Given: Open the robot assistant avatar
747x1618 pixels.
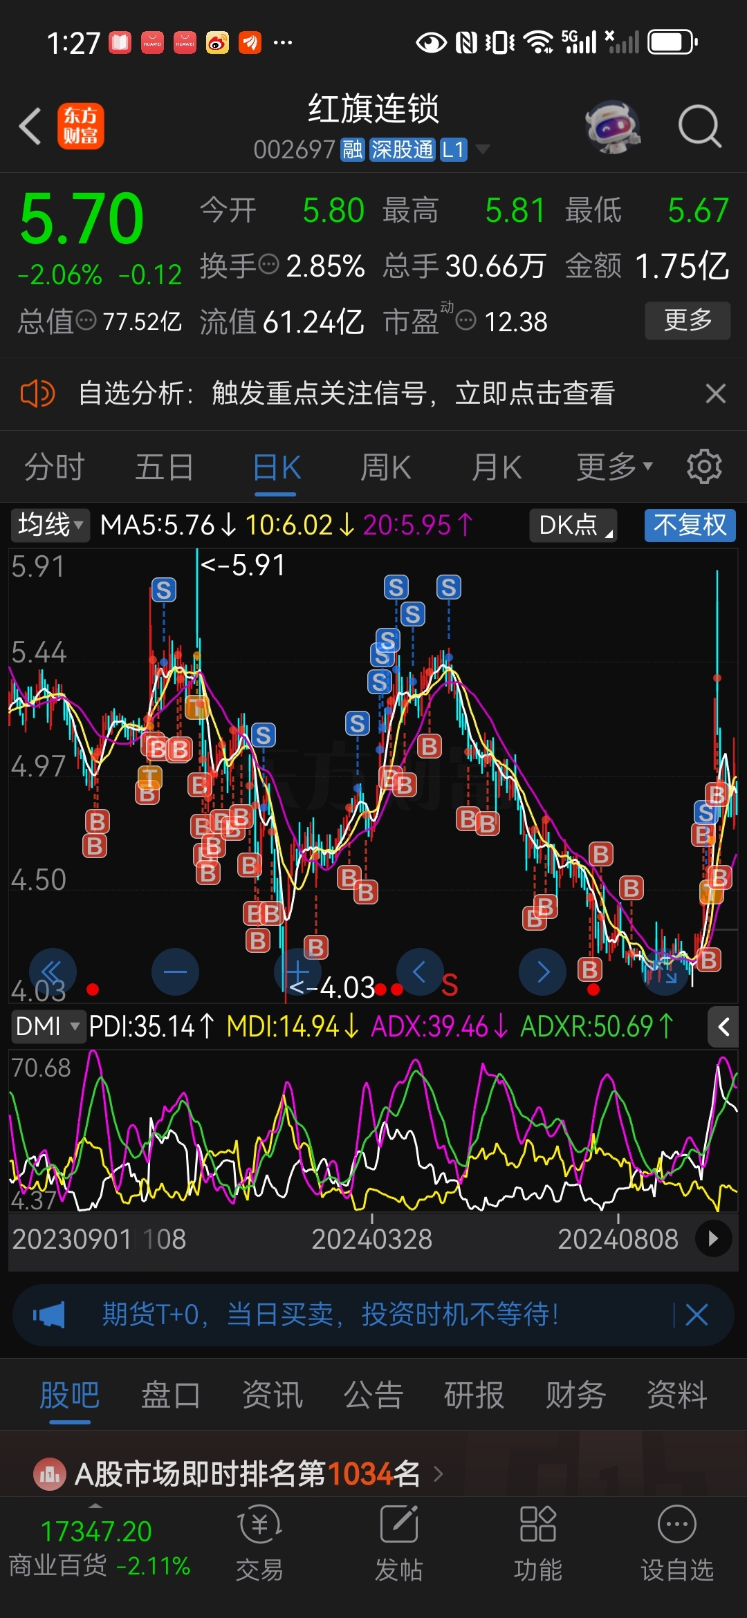Looking at the screenshot, I should click(613, 127).
